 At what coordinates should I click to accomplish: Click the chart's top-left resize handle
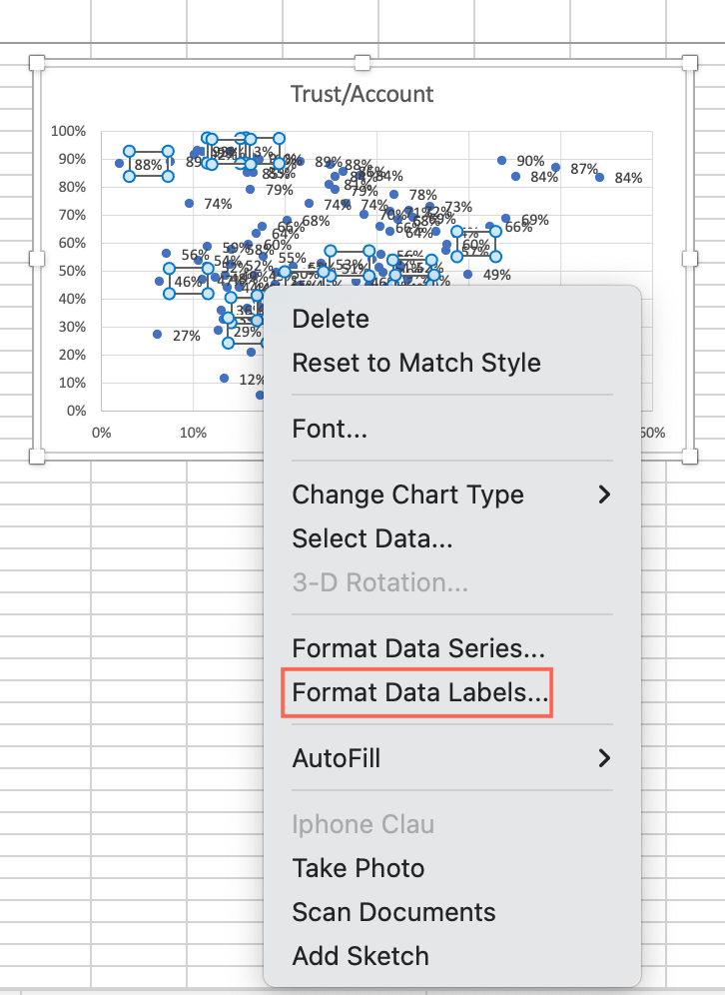pyautogui.click(x=37, y=63)
